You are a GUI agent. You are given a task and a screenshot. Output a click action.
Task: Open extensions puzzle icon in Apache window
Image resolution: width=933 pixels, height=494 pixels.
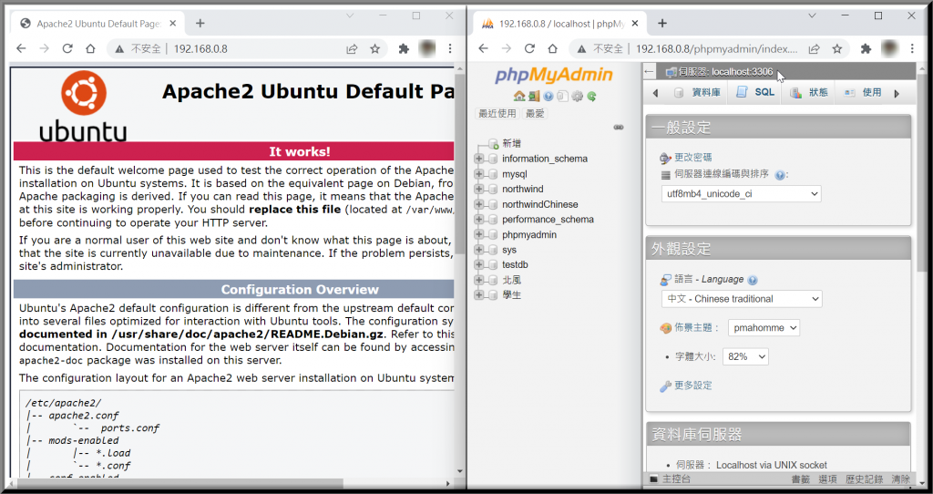(x=404, y=49)
